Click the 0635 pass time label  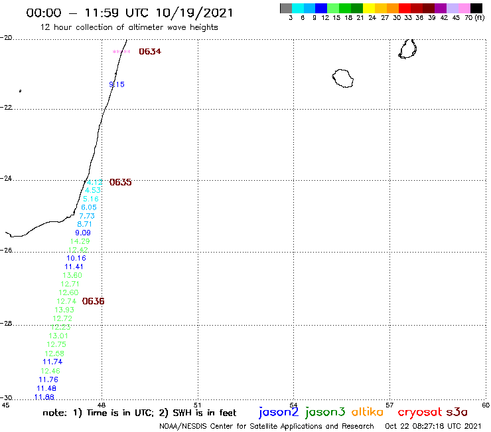(x=121, y=182)
